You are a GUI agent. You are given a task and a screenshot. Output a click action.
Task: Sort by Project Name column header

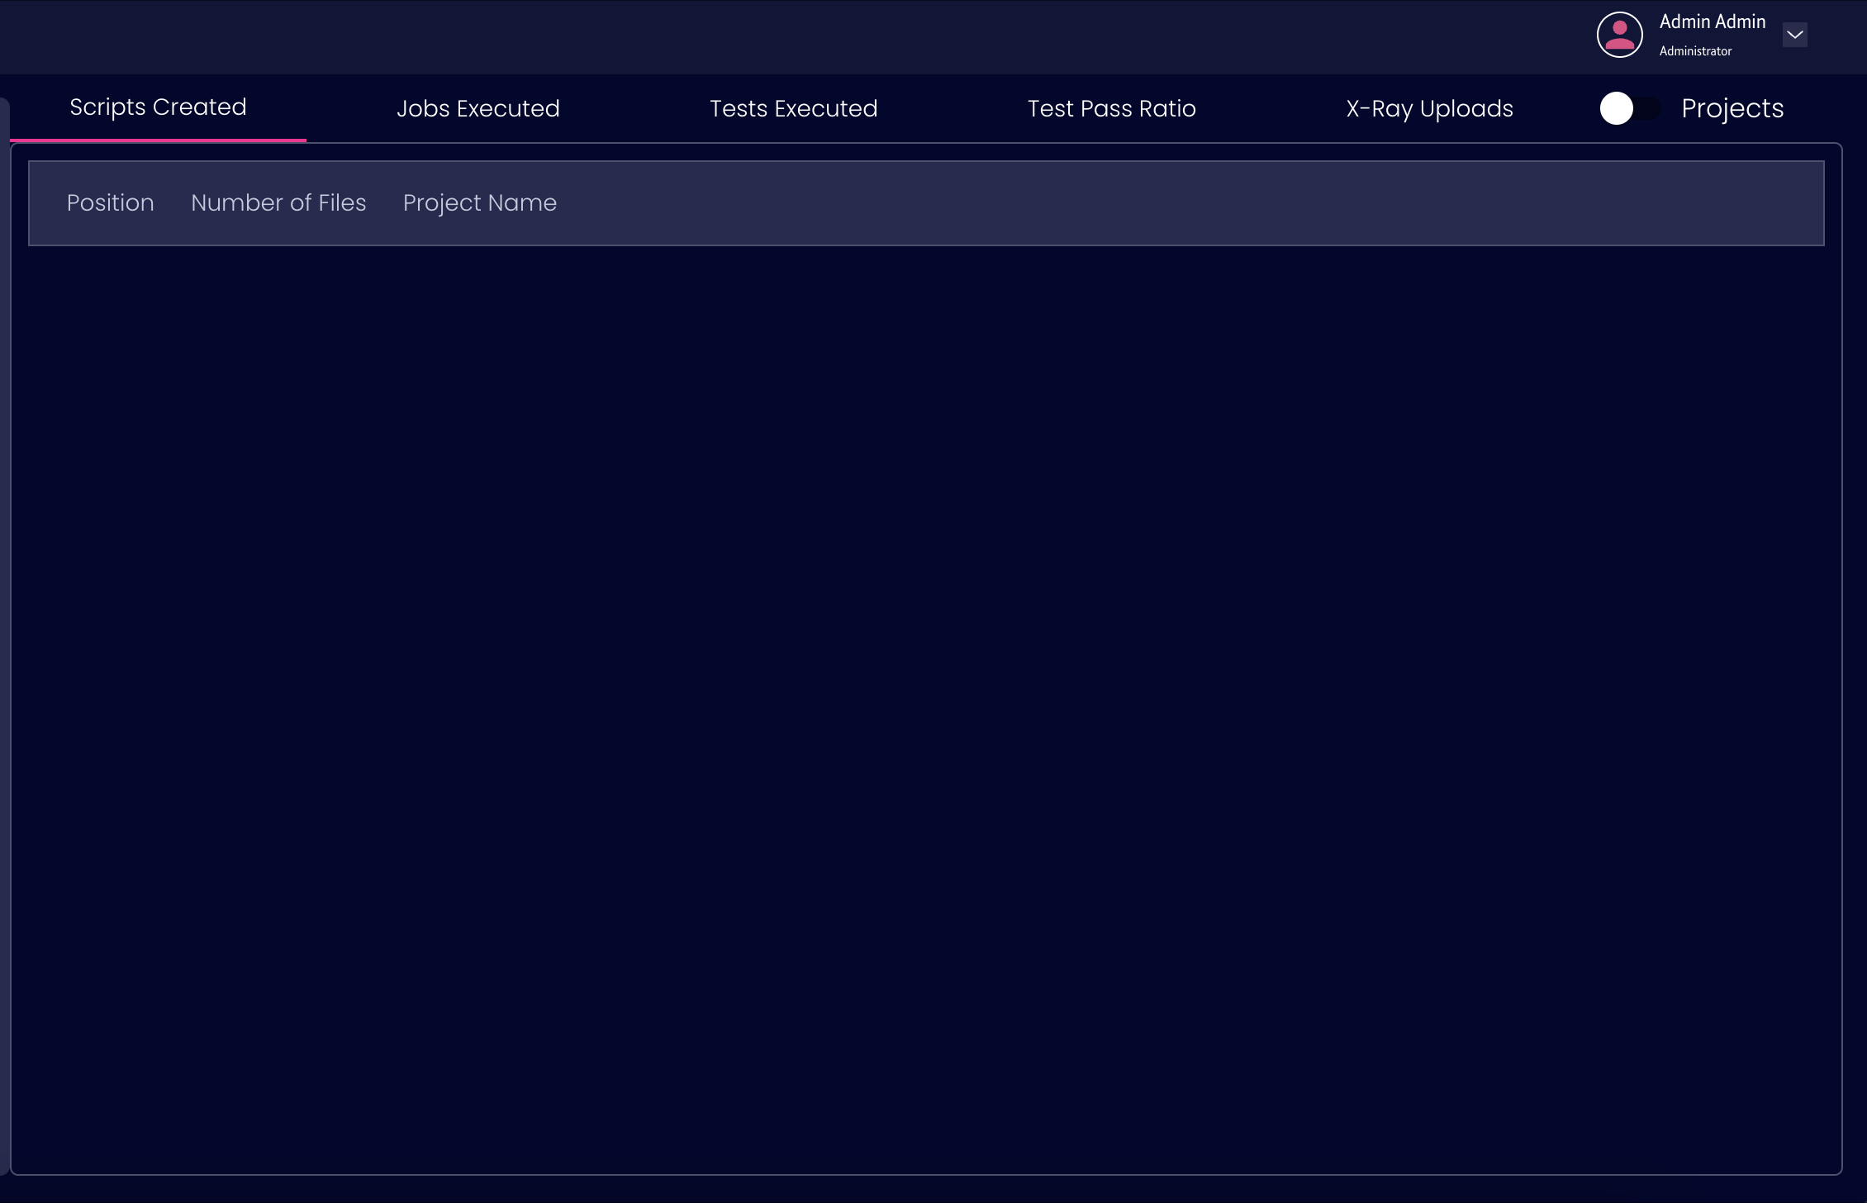pyautogui.click(x=479, y=203)
